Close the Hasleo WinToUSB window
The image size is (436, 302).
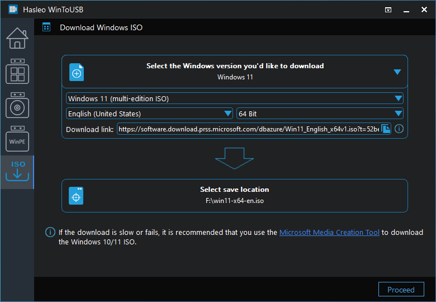coord(424,10)
